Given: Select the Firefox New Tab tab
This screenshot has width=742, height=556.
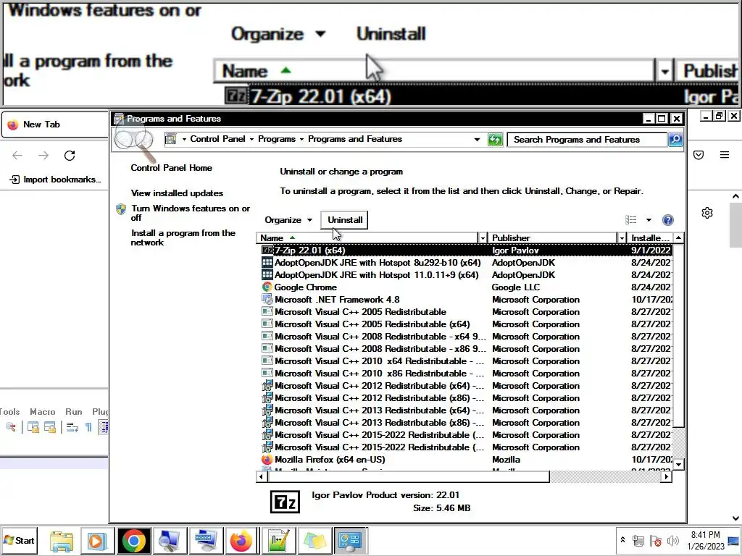Looking at the screenshot, I should pyautogui.click(x=55, y=125).
